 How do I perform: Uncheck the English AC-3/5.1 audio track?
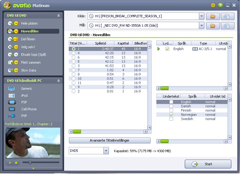click(x=167, y=49)
